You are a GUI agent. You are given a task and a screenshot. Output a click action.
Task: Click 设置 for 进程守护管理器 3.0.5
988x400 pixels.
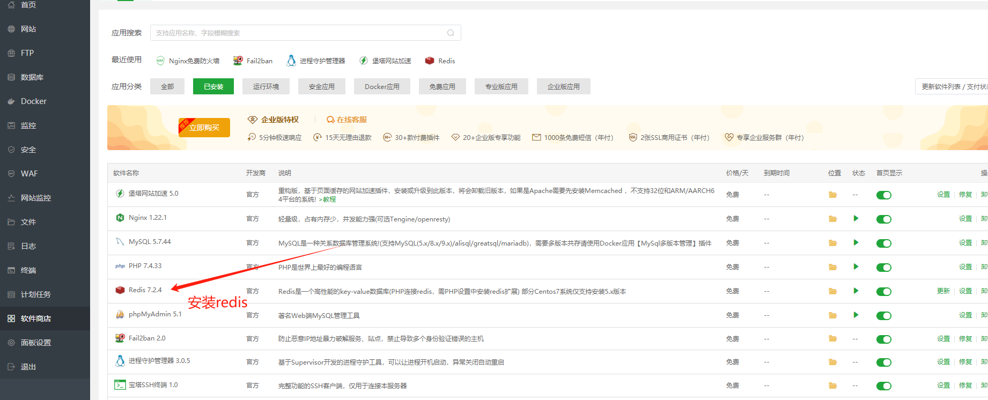943,362
